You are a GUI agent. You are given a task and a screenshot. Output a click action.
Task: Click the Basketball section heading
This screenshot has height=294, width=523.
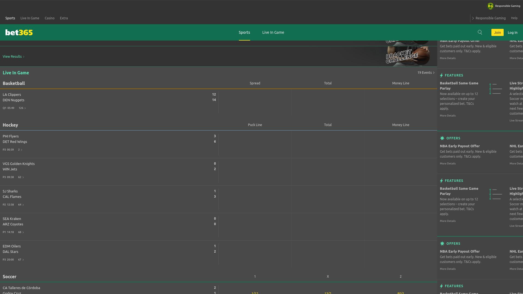click(14, 83)
